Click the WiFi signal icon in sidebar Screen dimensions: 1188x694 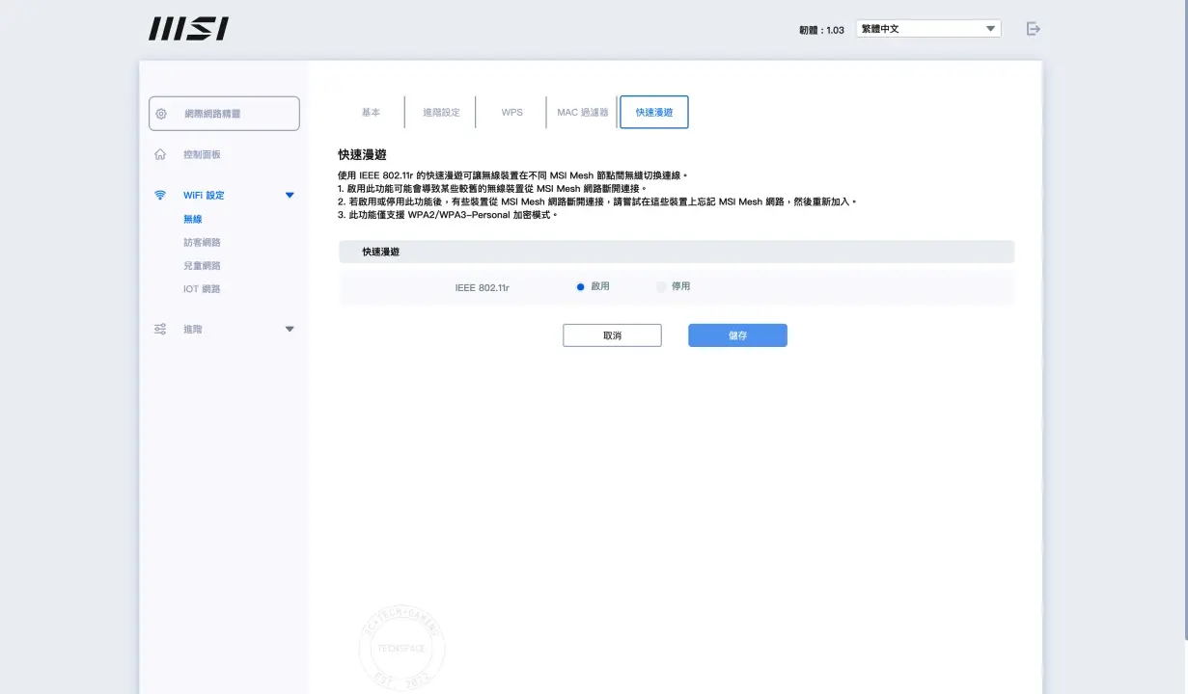point(160,195)
